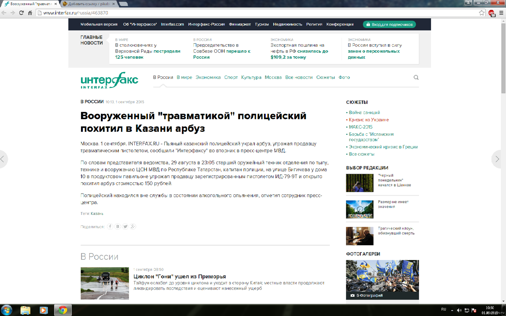
Task: Bookmark this page with star icon
Action: click(482, 13)
